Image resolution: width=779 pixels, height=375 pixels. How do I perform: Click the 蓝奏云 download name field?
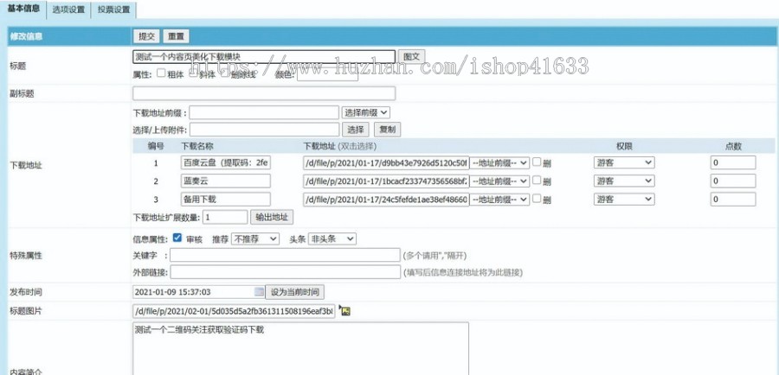(x=226, y=181)
